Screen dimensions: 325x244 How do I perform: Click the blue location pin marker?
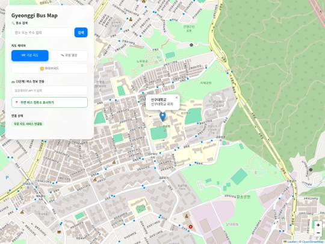pyautogui.click(x=162, y=117)
